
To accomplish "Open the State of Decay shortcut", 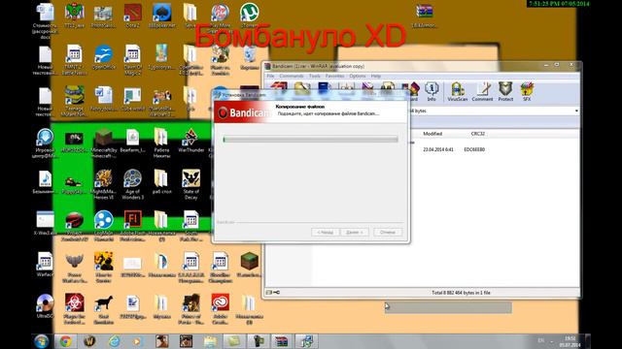I will 190,184.
